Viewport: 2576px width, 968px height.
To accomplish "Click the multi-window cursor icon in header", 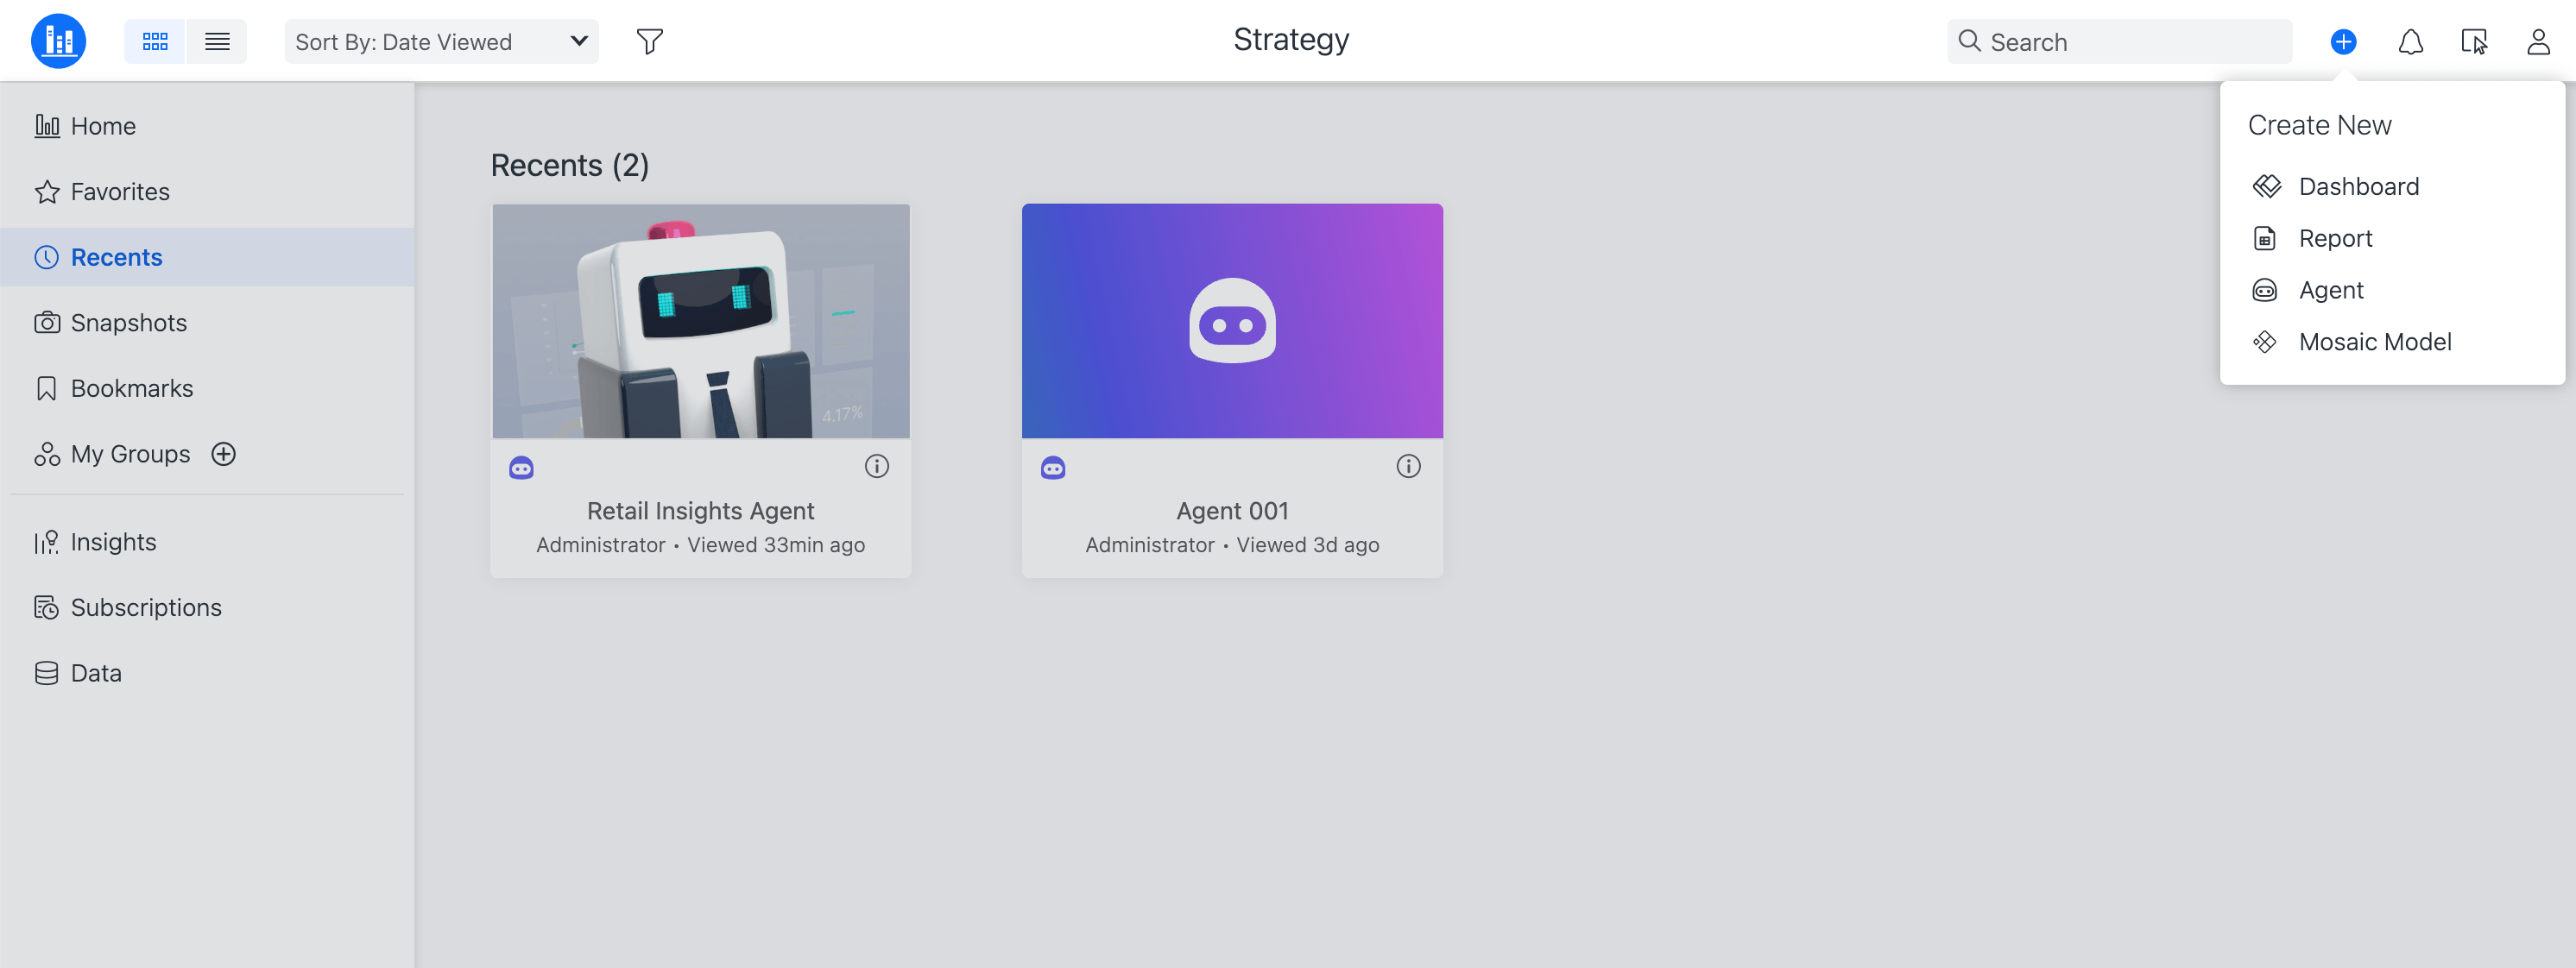I will [x=2473, y=41].
